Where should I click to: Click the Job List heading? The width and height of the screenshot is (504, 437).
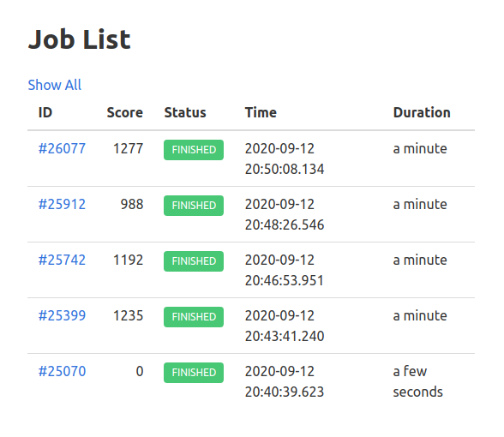80,39
